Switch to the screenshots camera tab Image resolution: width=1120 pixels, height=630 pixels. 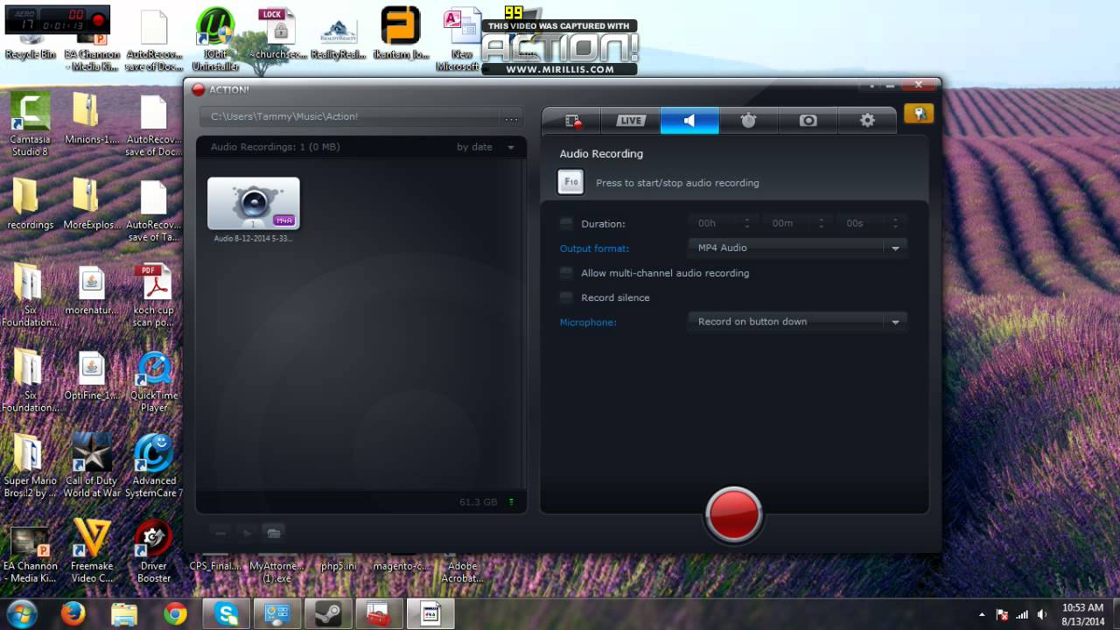coord(808,121)
